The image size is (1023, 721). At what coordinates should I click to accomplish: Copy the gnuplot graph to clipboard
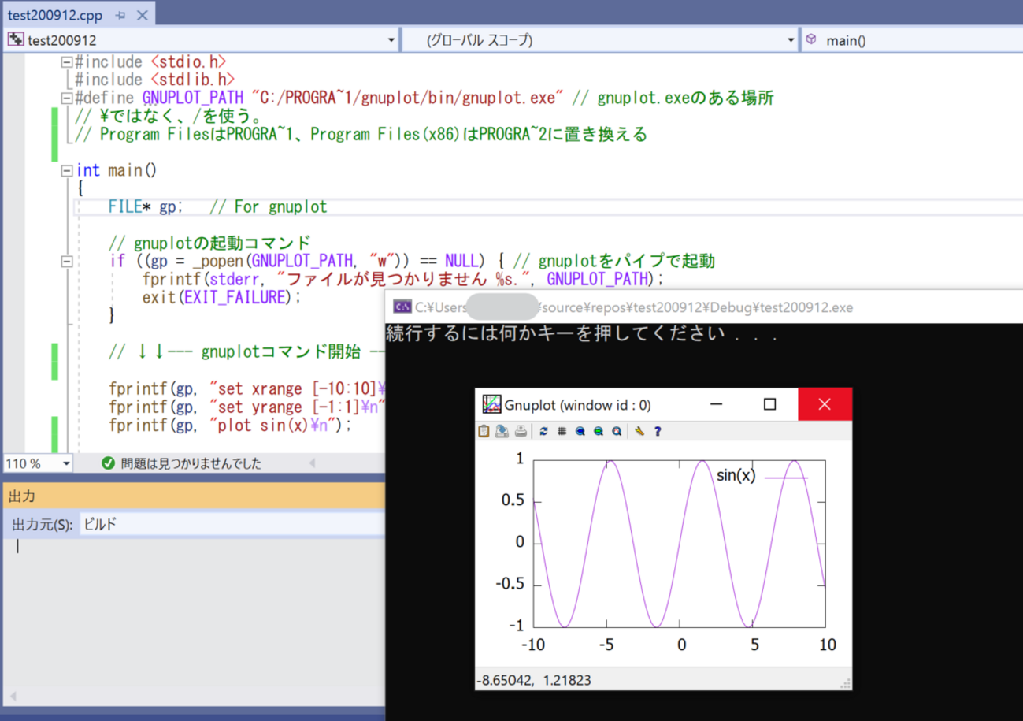point(484,431)
